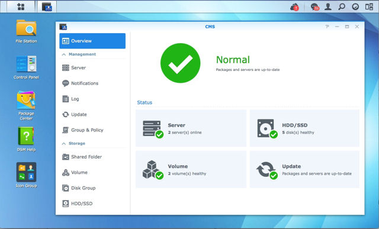Click the Server rack icon in status card
This screenshot has width=379, height=229.
[x=153, y=129]
